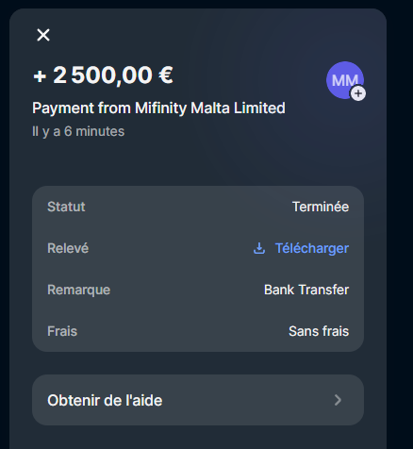Expand the chevron on Obtenir de l'aide

tap(338, 400)
